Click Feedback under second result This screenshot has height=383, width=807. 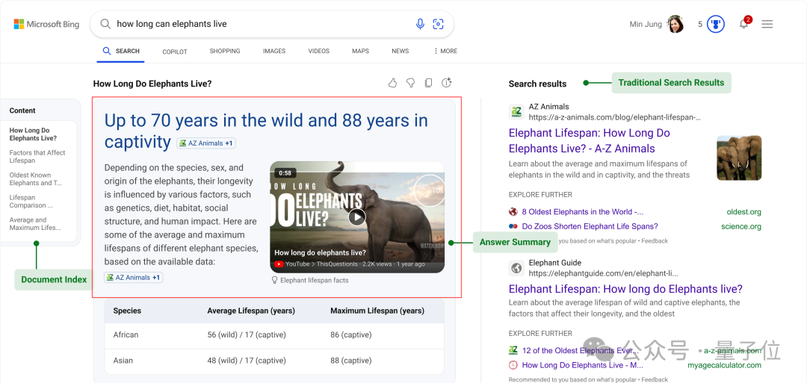(x=655, y=379)
